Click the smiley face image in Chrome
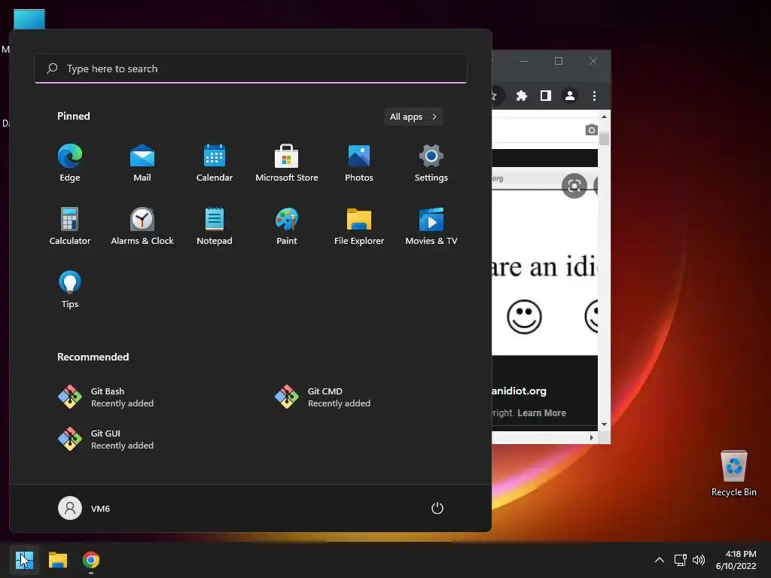This screenshot has width=771, height=578. pyautogui.click(x=524, y=317)
